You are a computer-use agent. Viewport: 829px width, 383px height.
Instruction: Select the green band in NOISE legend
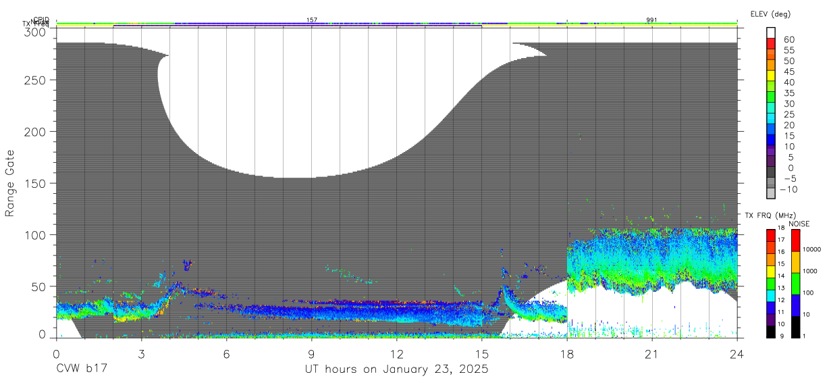point(795,283)
